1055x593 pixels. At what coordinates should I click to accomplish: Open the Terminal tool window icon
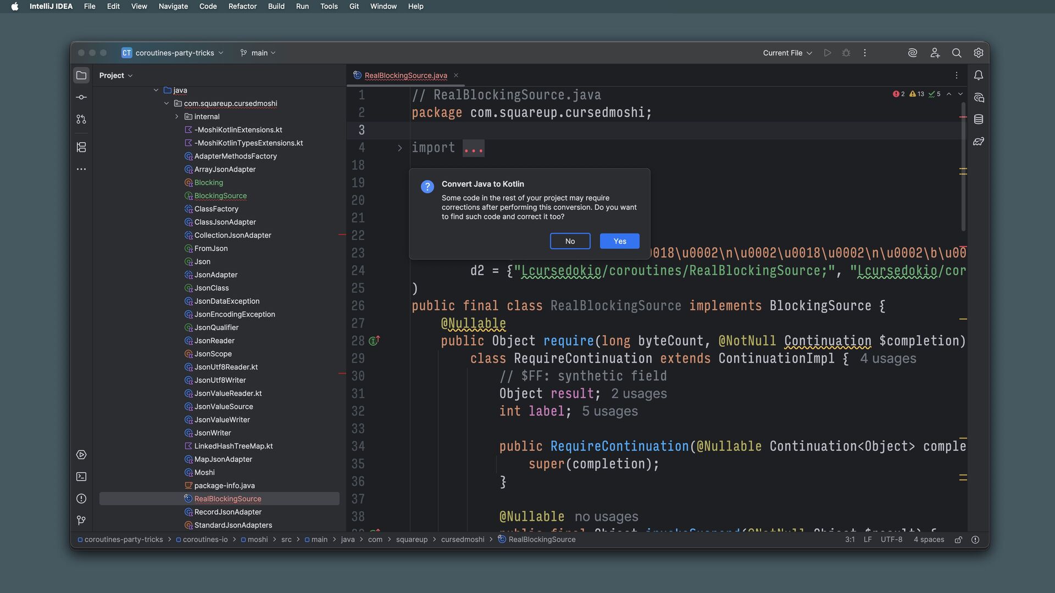81,477
